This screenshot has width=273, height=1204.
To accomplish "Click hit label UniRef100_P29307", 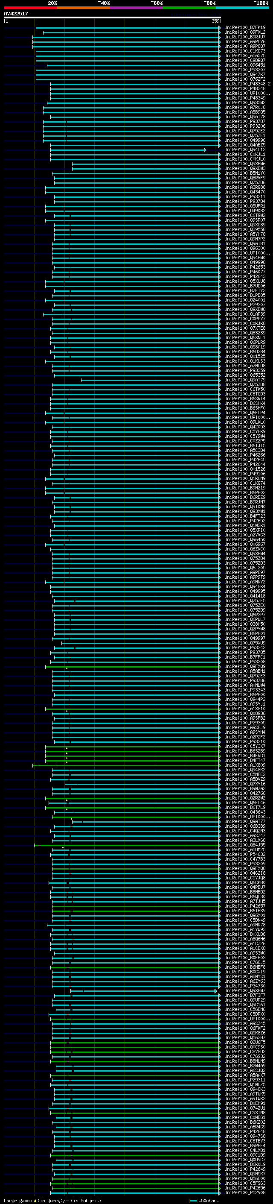I will 244,305.
